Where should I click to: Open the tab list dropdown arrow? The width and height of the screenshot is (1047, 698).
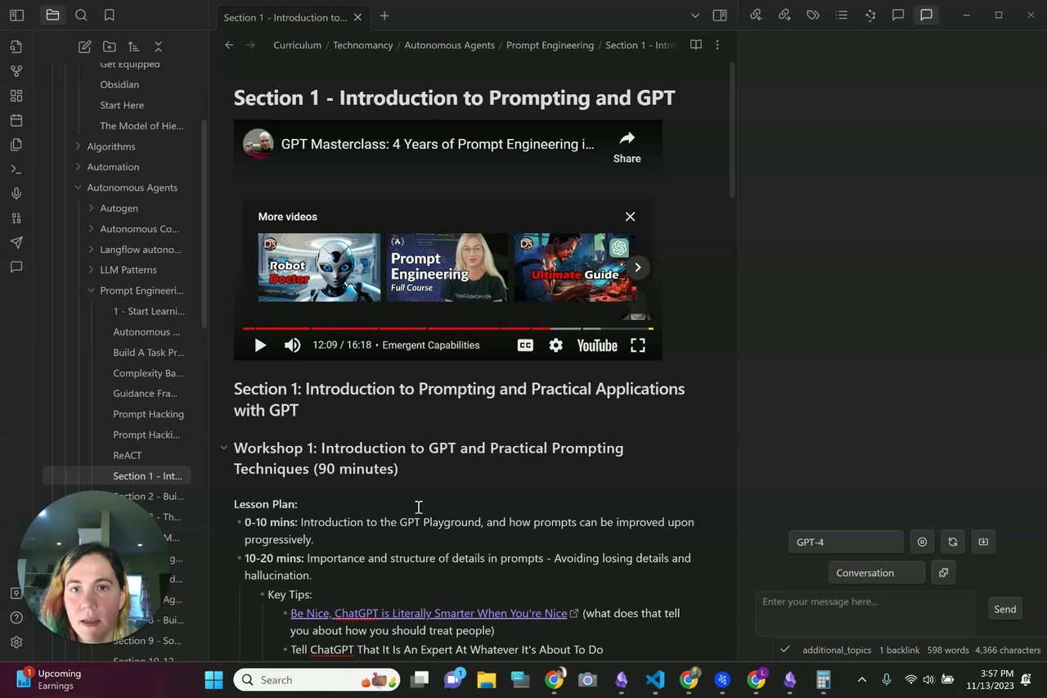click(694, 16)
